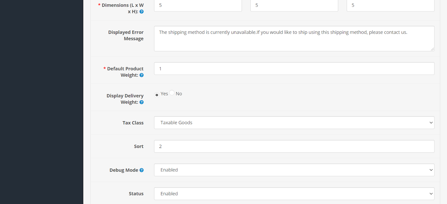Click the Default Product Weight help icon
The width and height of the screenshot is (447, 204).
(142, 75)
